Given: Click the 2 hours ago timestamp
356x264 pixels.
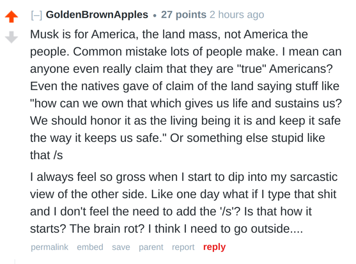Looking at the screenshot, I should 237,15.
